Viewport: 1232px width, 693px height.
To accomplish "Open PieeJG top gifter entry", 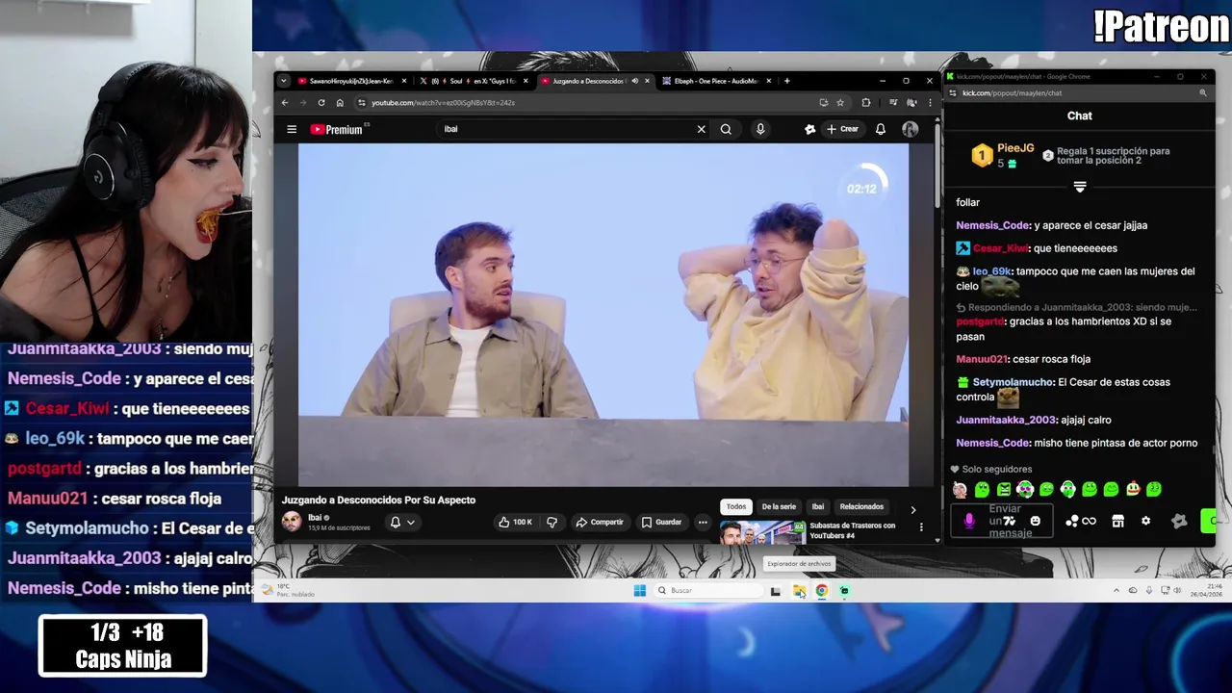I will 1003,155.
